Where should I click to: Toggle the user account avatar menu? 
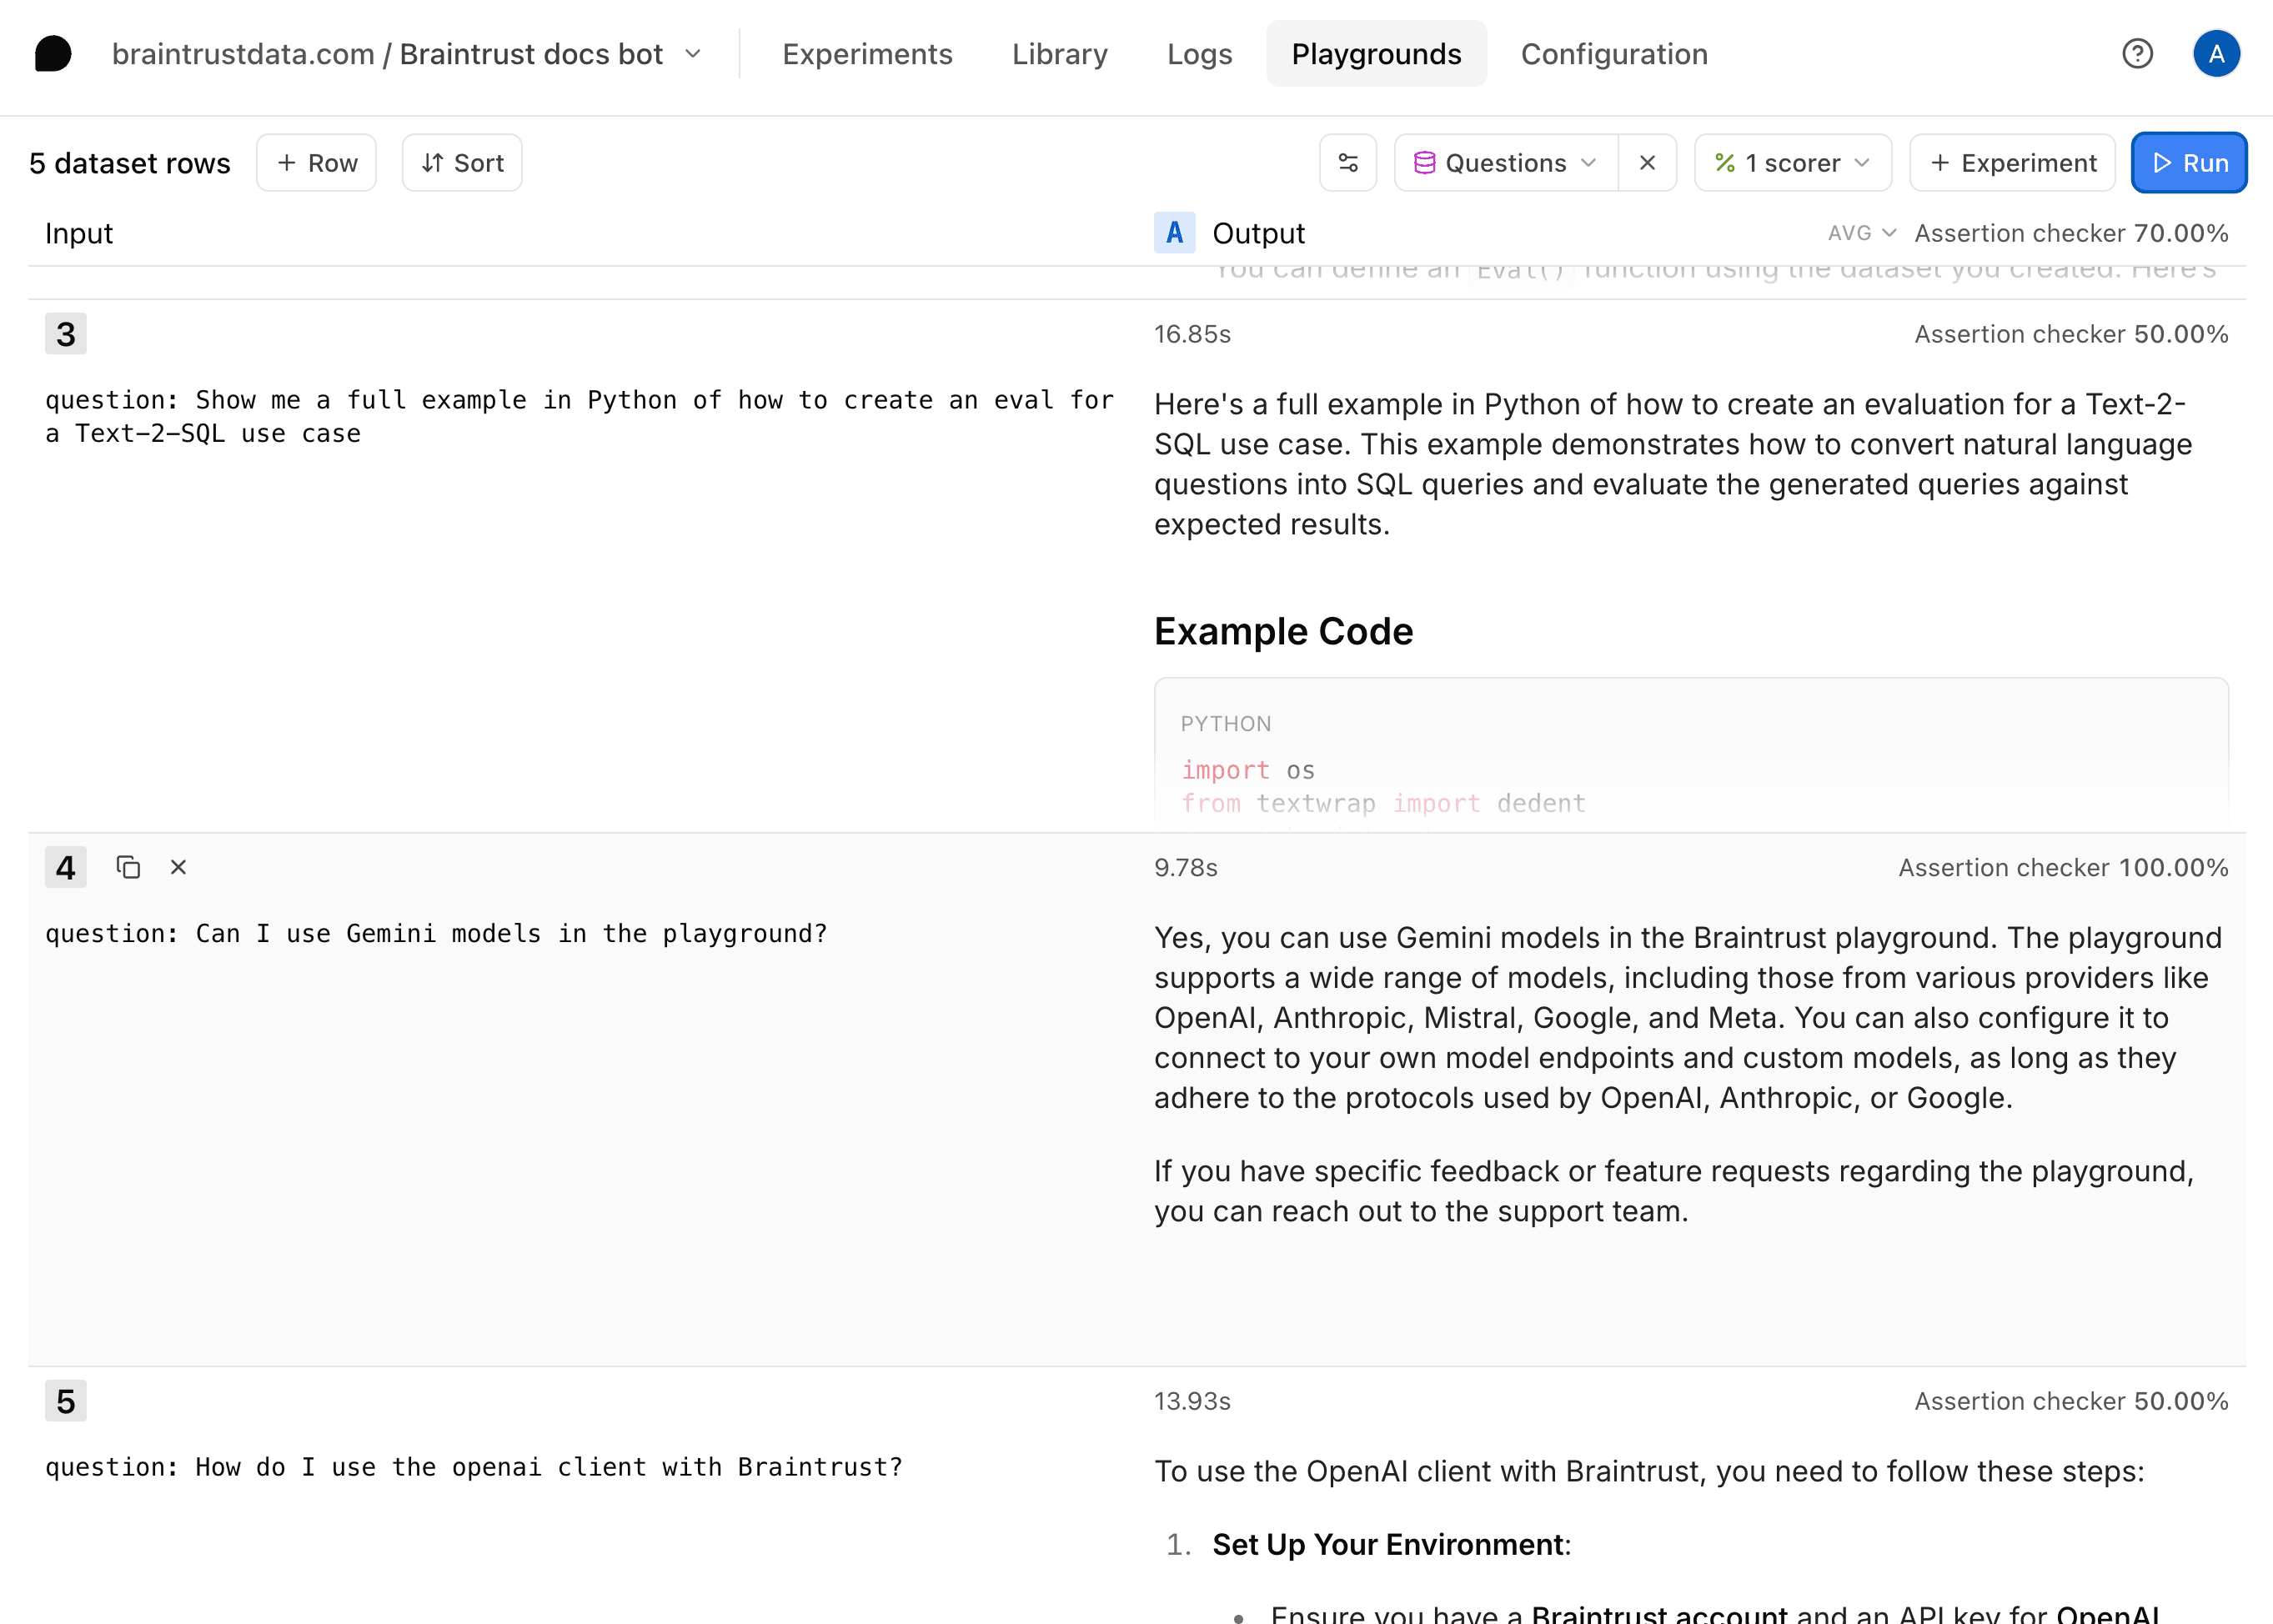2217,53
